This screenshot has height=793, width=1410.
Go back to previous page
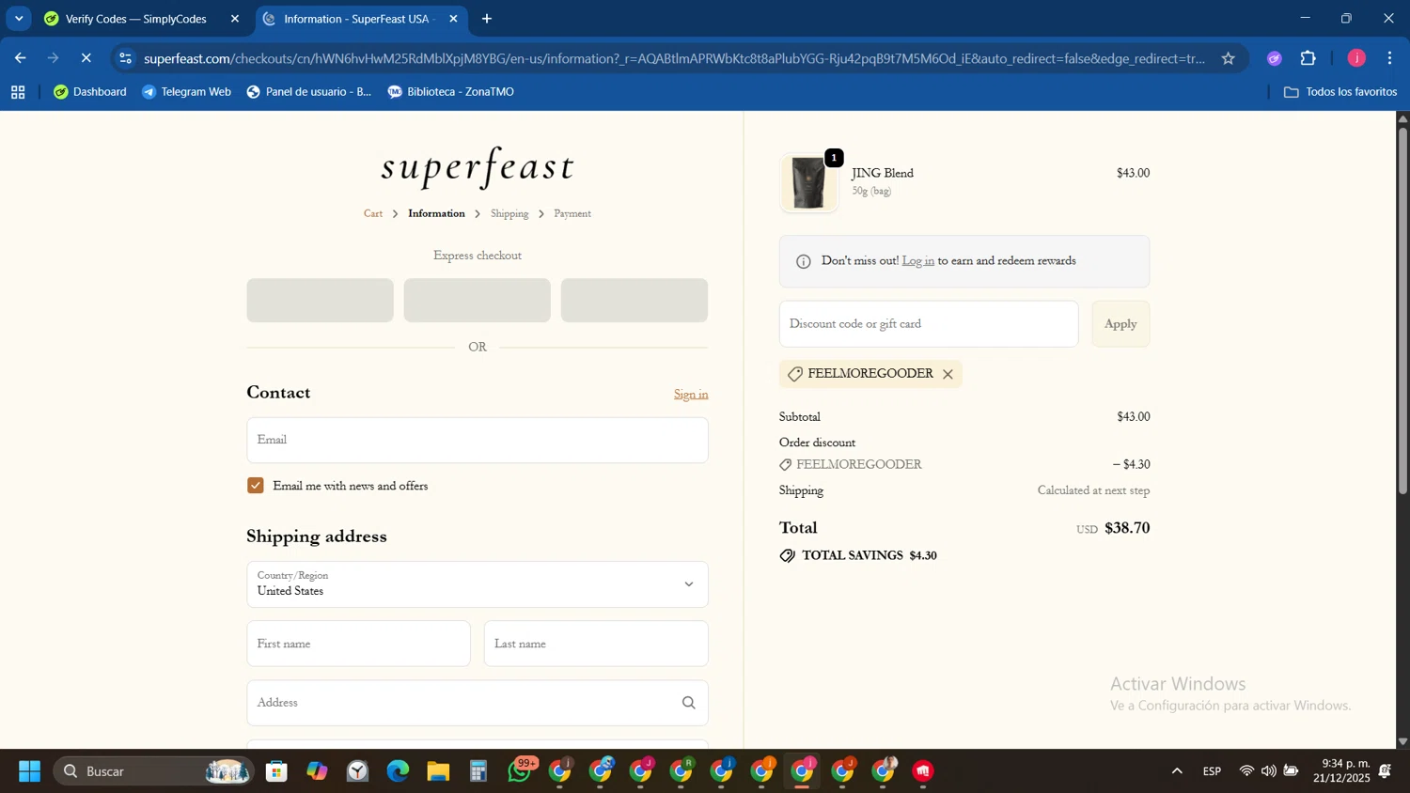point(21,58)
